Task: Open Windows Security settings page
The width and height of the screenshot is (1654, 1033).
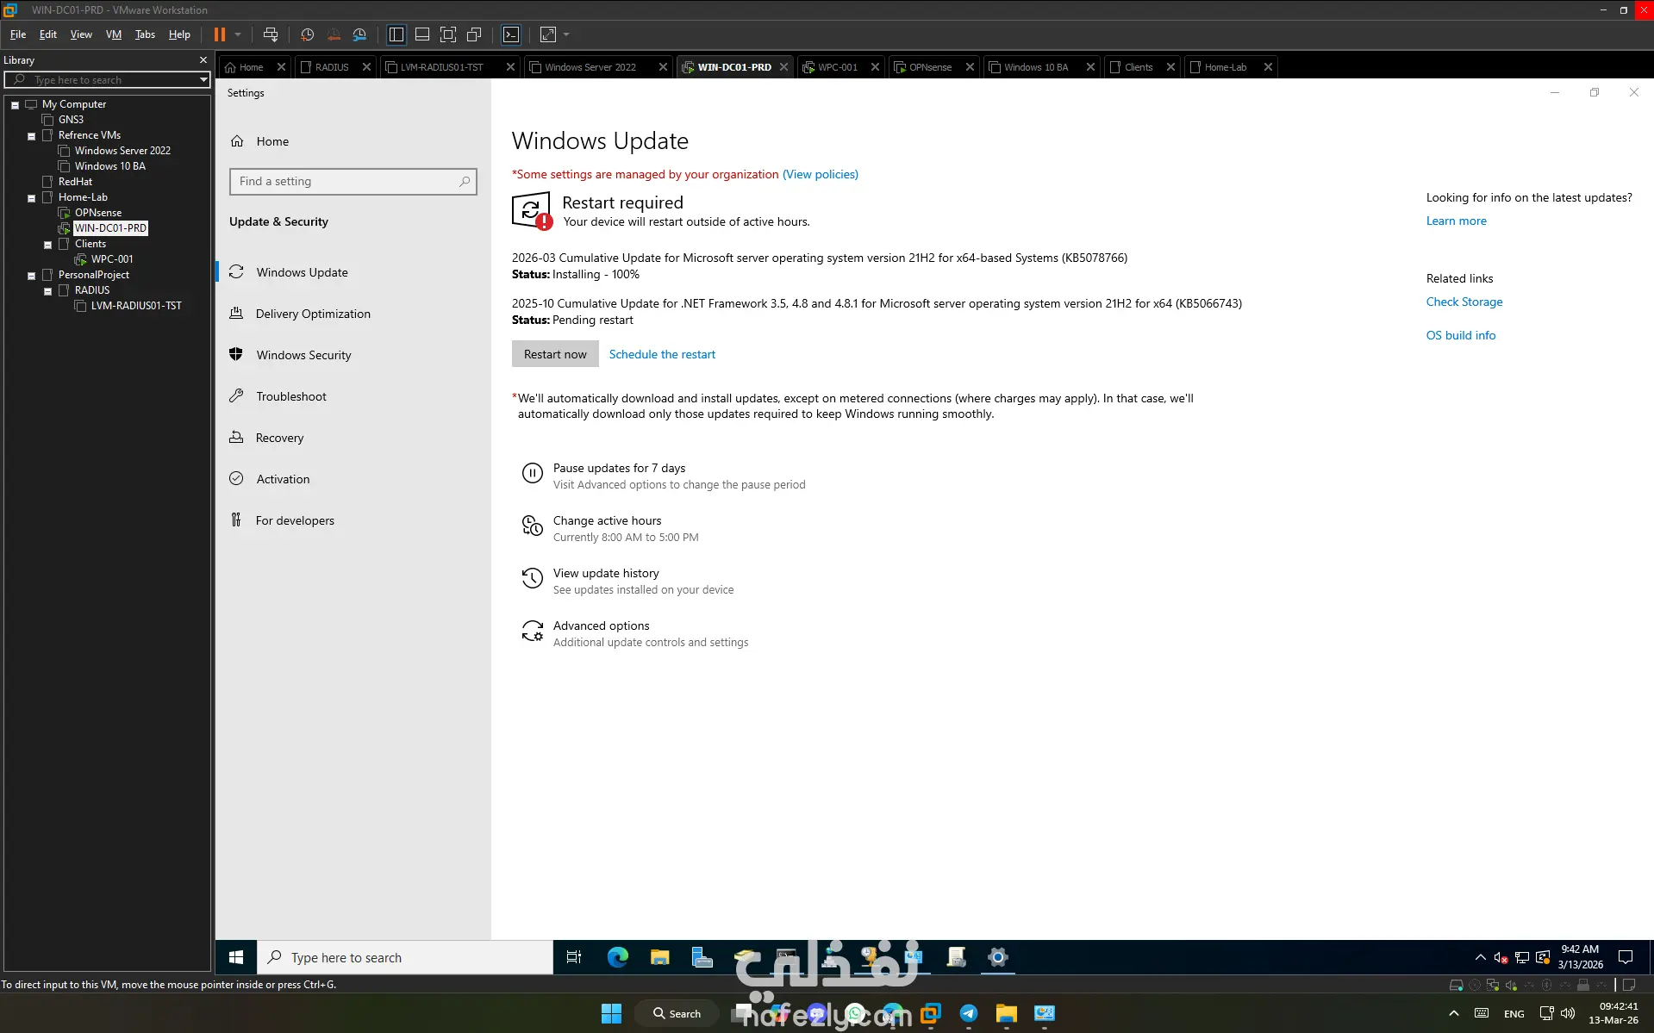Action: (x=303, y=355)
